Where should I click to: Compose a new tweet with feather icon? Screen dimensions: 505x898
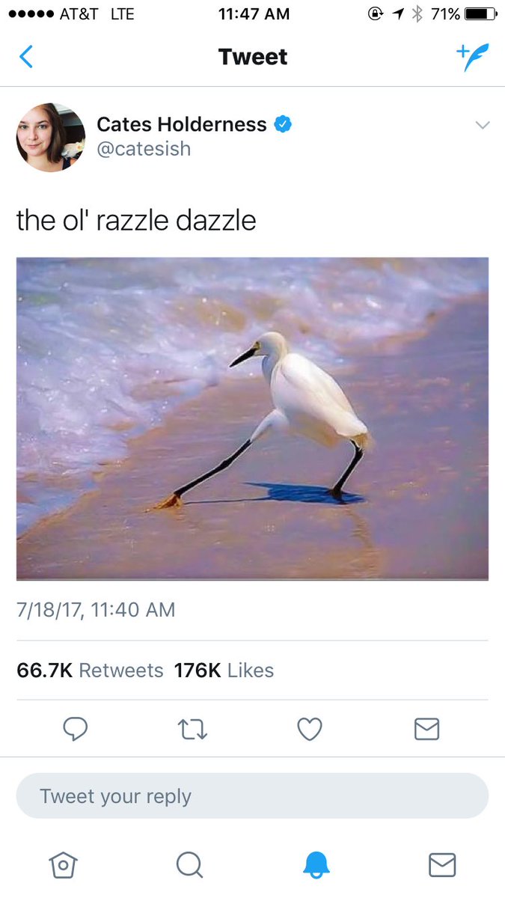pyautogui.click(x=473, y=57)
